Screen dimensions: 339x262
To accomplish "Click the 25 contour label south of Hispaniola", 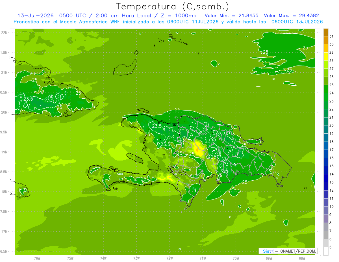I will (x=245, y=182).
